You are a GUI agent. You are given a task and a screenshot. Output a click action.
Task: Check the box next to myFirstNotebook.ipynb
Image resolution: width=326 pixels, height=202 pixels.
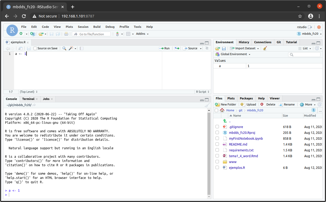coord(217,138)
